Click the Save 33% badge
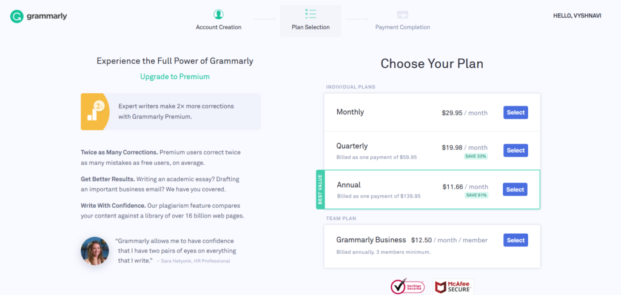Viewport: 621px width, 295px height. tap(476, 156)
